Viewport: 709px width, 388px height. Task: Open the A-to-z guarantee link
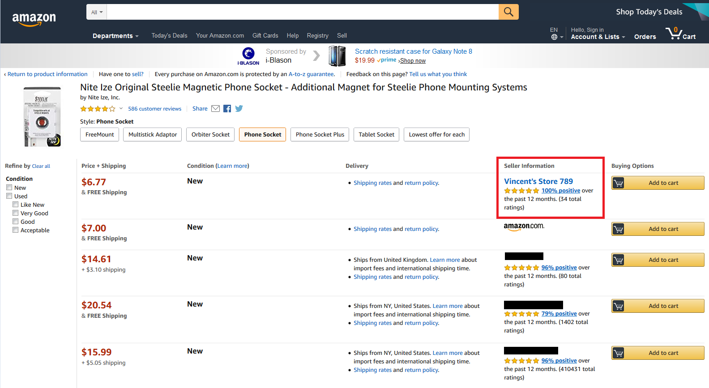coord(311,74)
